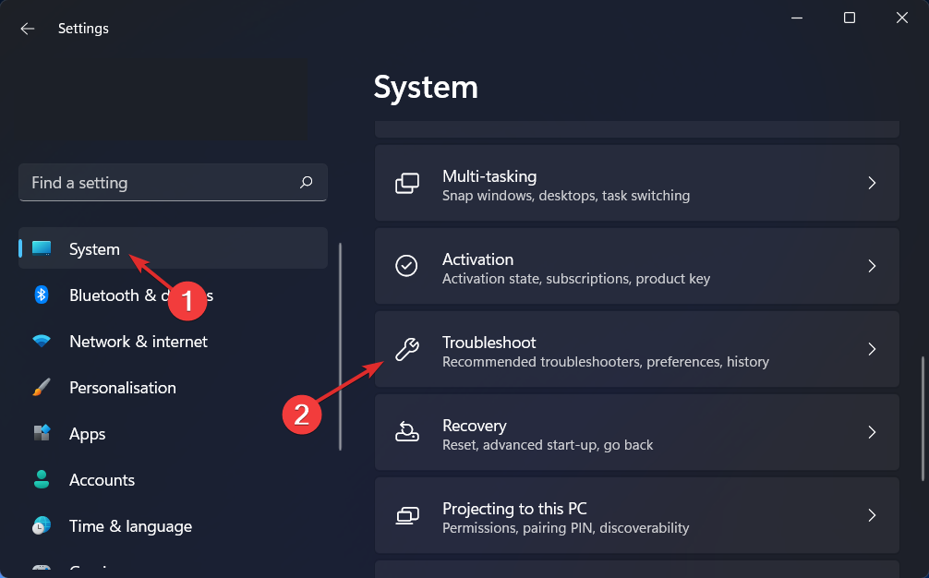Click the Personalisation paintbrush icon
This screenshot has width=929, height=578.
click(x=42, y=388)
